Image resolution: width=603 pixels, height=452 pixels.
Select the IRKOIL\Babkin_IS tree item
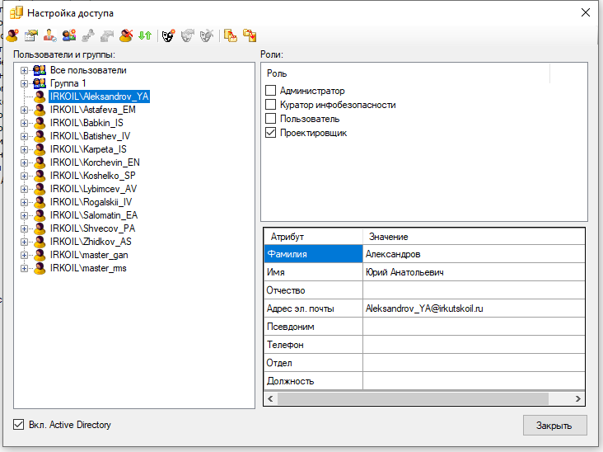(86, 123)
